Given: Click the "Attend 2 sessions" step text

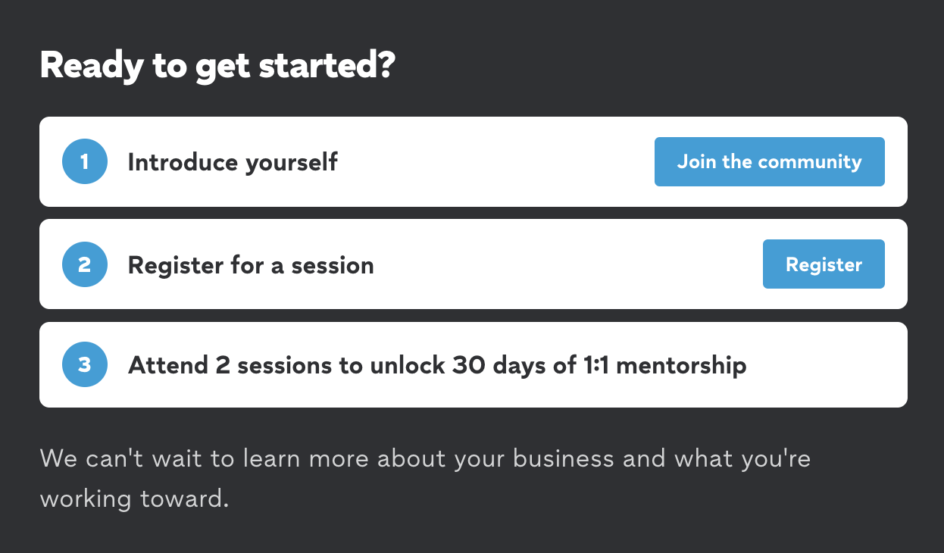Looking at the screenshot, I should pos(437,365).
